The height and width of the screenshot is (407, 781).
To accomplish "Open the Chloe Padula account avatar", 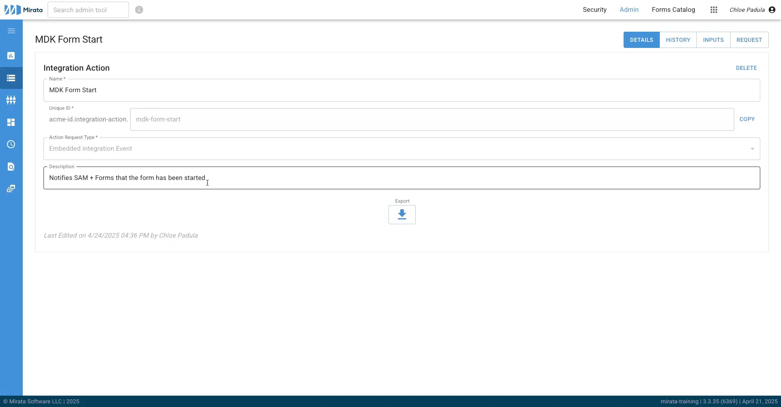I will (772, 10).
